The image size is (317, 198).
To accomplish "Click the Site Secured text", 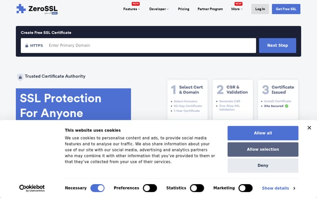I will 273,106.
